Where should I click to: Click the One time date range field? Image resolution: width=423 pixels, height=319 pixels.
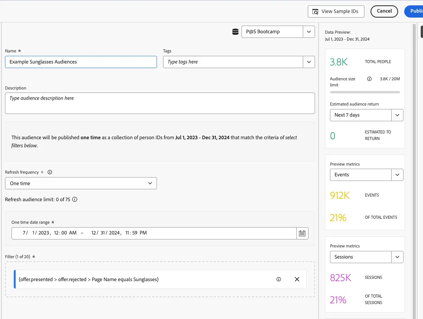154,233
